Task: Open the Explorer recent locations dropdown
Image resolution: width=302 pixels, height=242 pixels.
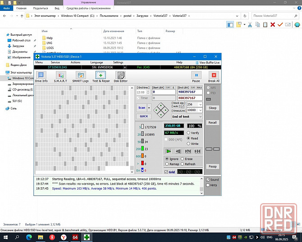Action: point(17,16)
